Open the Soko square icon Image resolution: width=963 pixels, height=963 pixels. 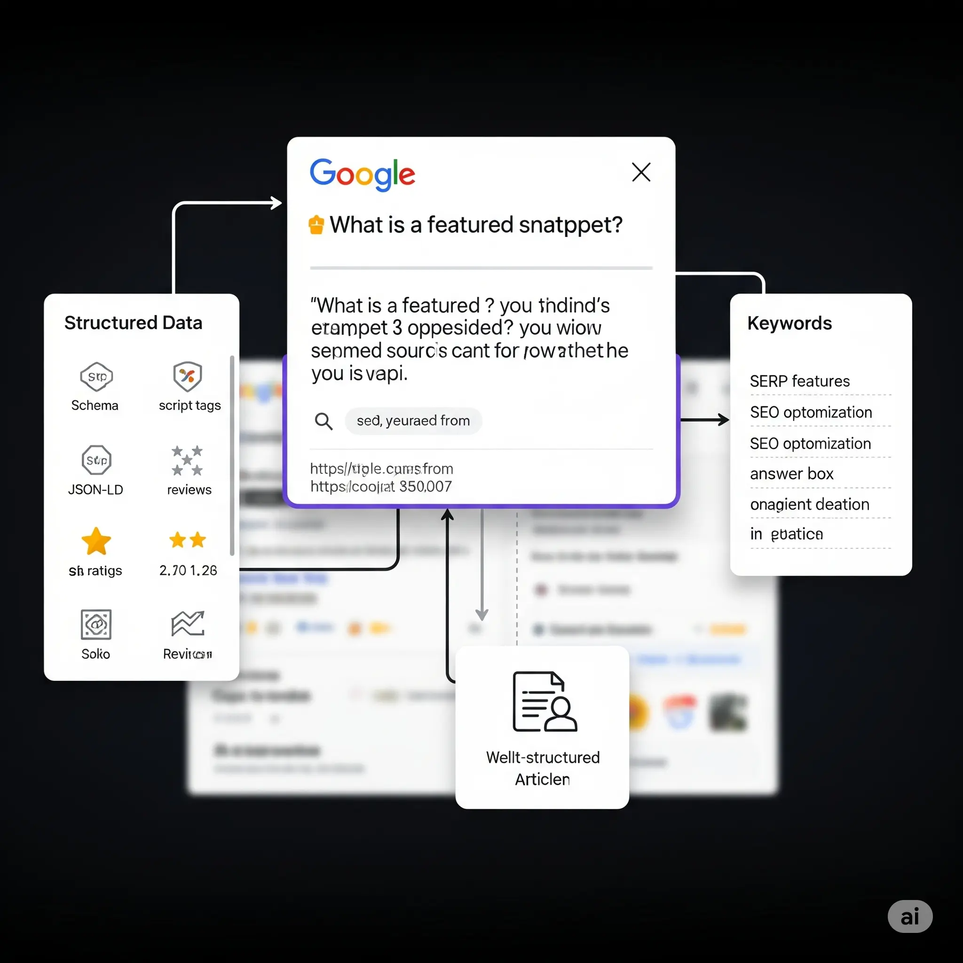96,624
